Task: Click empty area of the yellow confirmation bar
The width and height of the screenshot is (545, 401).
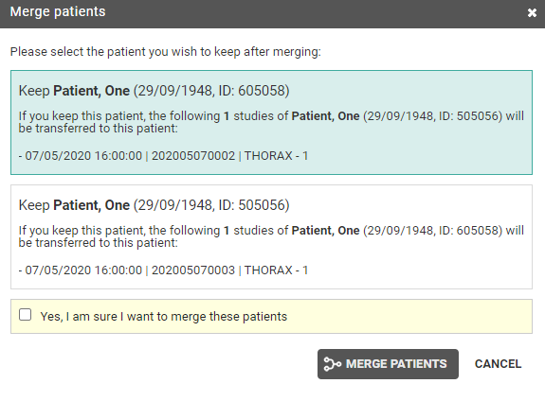Action: 410,317
